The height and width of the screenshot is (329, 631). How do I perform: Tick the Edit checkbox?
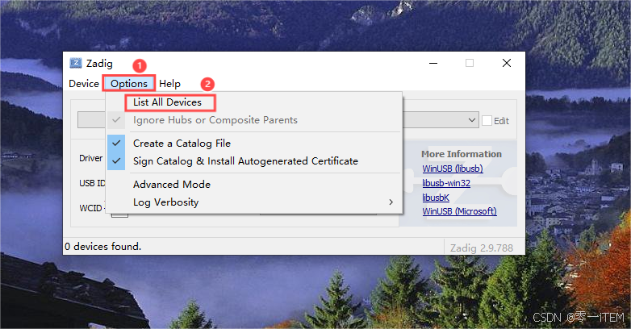487,121
